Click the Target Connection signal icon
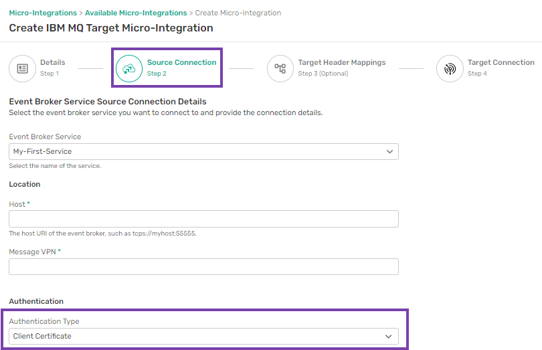This screenshot has width=542, height=350. (x=450, y=68)
